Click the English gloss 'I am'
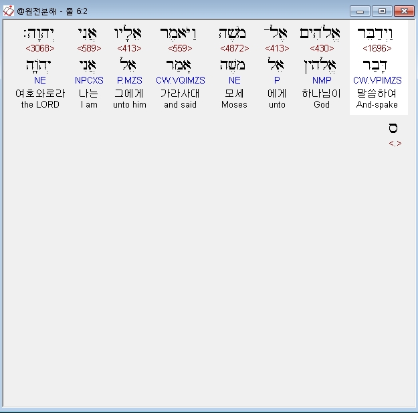This screenshot has height=413, width=418. pyautogui.click(x=89, y=105)
